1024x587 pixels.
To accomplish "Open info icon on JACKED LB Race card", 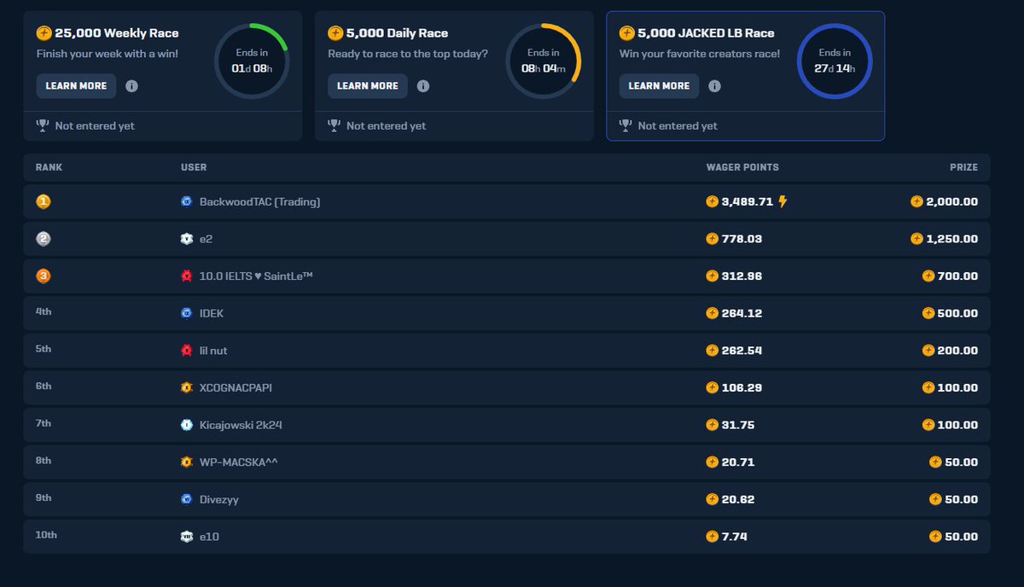I will click(715, 86).
